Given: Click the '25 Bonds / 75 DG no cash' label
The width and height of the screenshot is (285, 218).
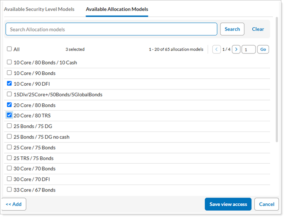Looking at the screenshot, I should click(41, 137).
